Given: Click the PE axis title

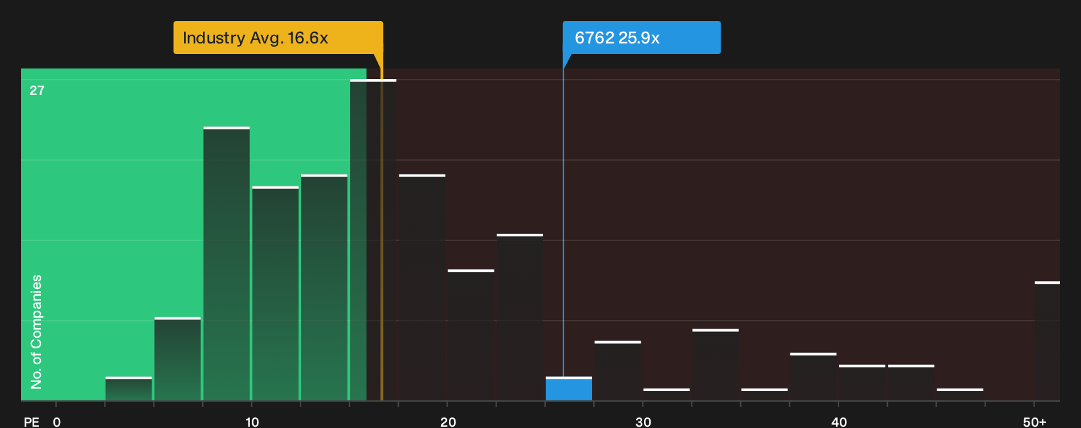Looking at the screenshot, I should click(x=32, y=421).
